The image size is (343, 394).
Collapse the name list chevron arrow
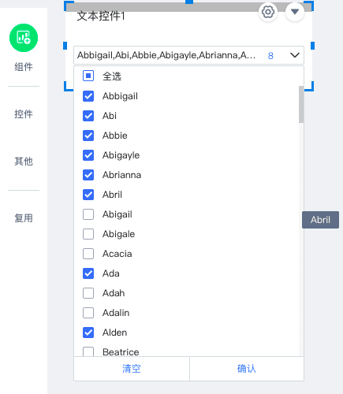tap(295, 55)
